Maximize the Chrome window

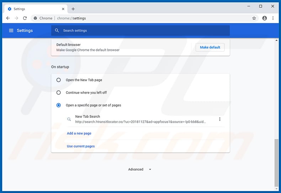click(x=261, y=6)
